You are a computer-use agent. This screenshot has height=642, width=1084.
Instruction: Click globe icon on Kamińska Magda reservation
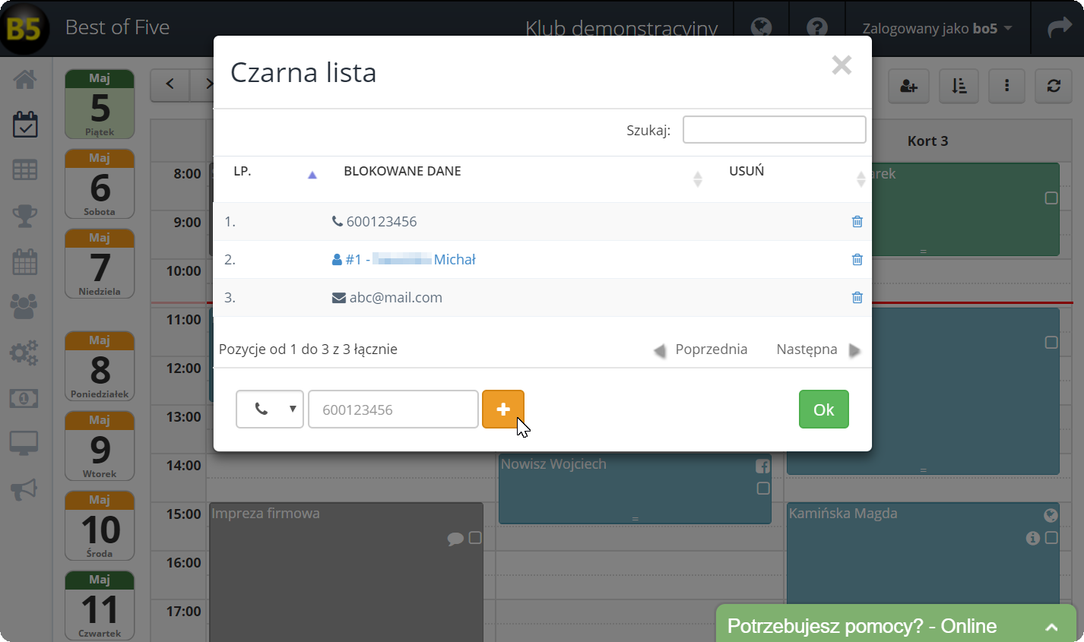(x=1051, y=515)
